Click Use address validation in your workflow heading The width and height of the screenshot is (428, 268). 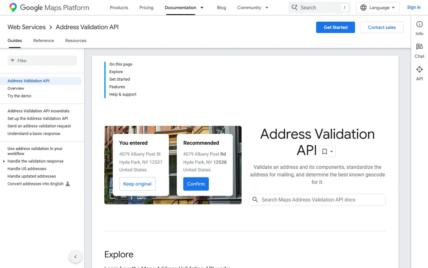point(35,151)
